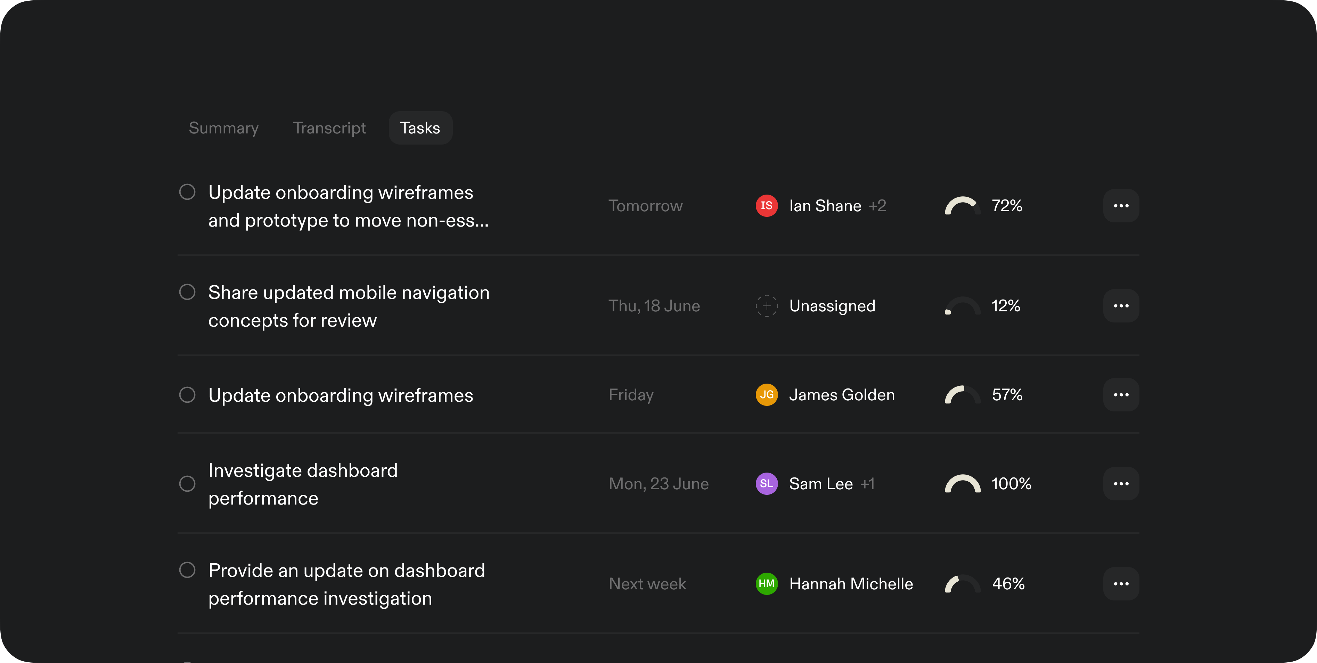Open the three-dot menu for Hannah Michelle's task

(x=1121, y=584)
